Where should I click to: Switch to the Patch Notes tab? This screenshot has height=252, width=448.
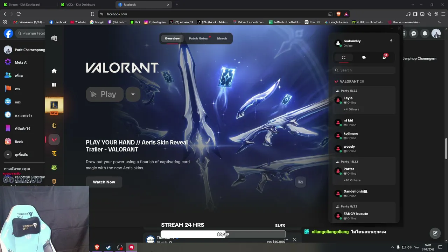tap(198, 38)
